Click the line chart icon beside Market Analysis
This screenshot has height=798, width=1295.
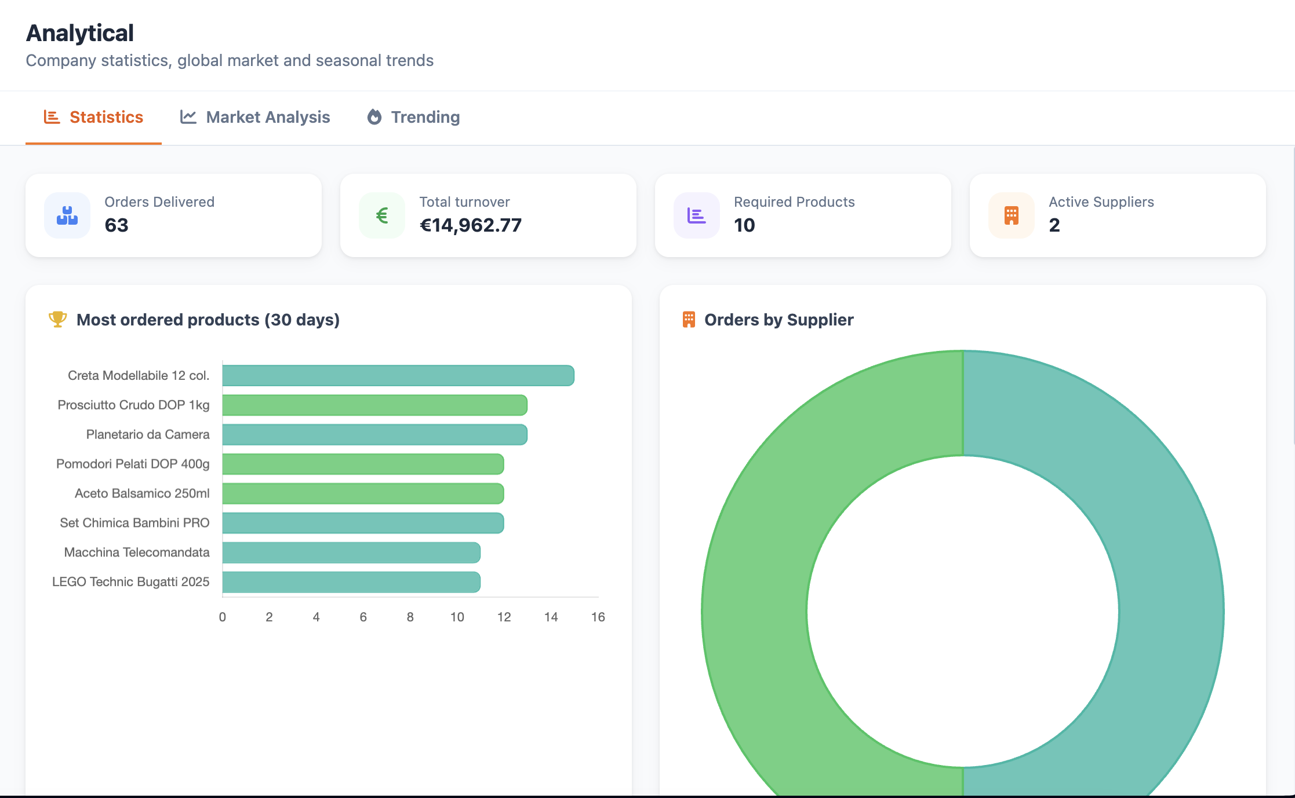click(188, 117)
